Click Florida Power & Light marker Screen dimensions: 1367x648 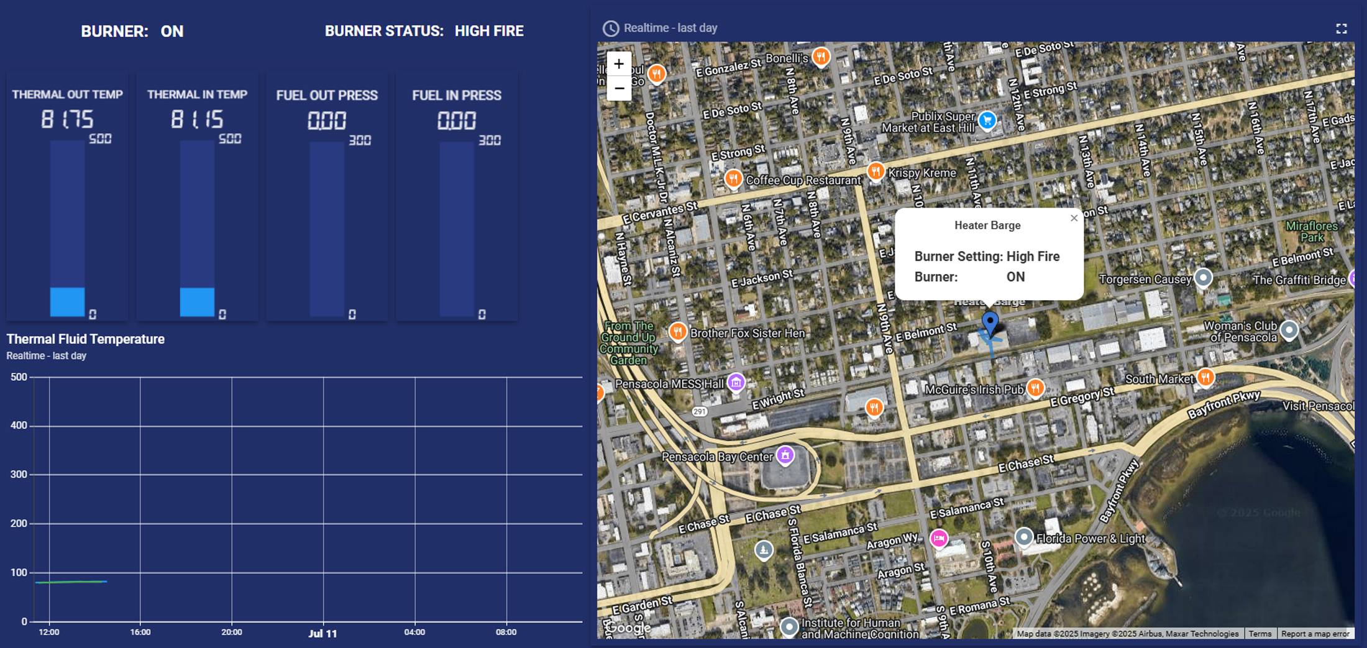pos(1023,537)
